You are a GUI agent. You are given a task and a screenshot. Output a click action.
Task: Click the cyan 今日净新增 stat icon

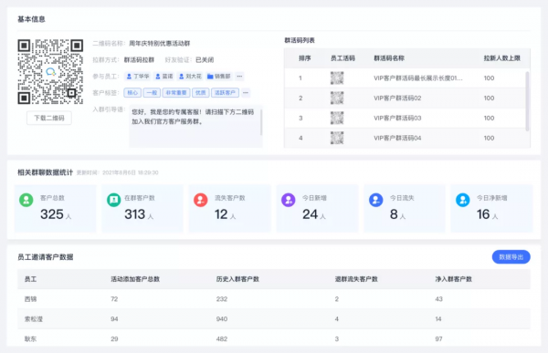pyautogui.click(x=463, y=200)
